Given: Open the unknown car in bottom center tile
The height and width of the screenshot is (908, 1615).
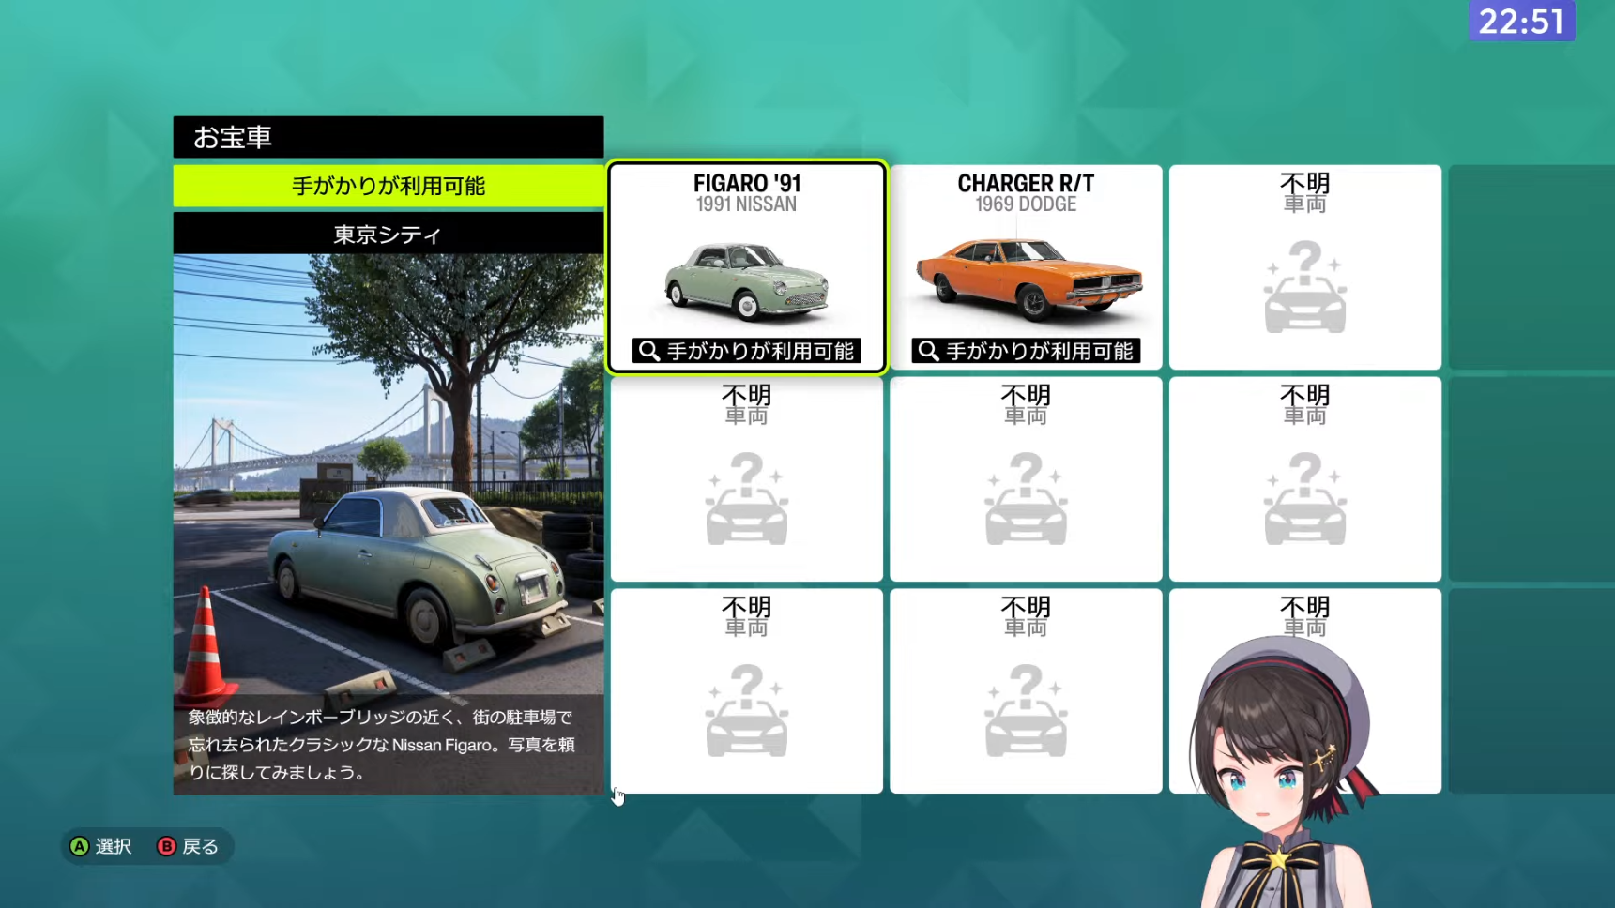Looking at the screenshot, I should [x=1026, y=691].
